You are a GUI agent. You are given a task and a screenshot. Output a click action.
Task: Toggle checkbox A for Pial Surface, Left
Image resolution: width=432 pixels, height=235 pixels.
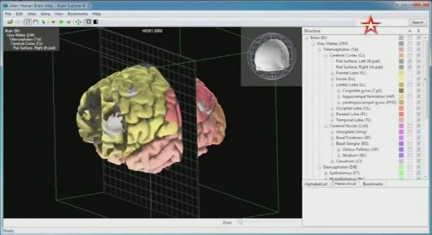point(410,61)
